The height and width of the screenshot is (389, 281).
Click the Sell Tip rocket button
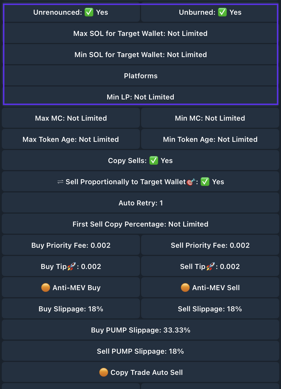pos(210,267)
